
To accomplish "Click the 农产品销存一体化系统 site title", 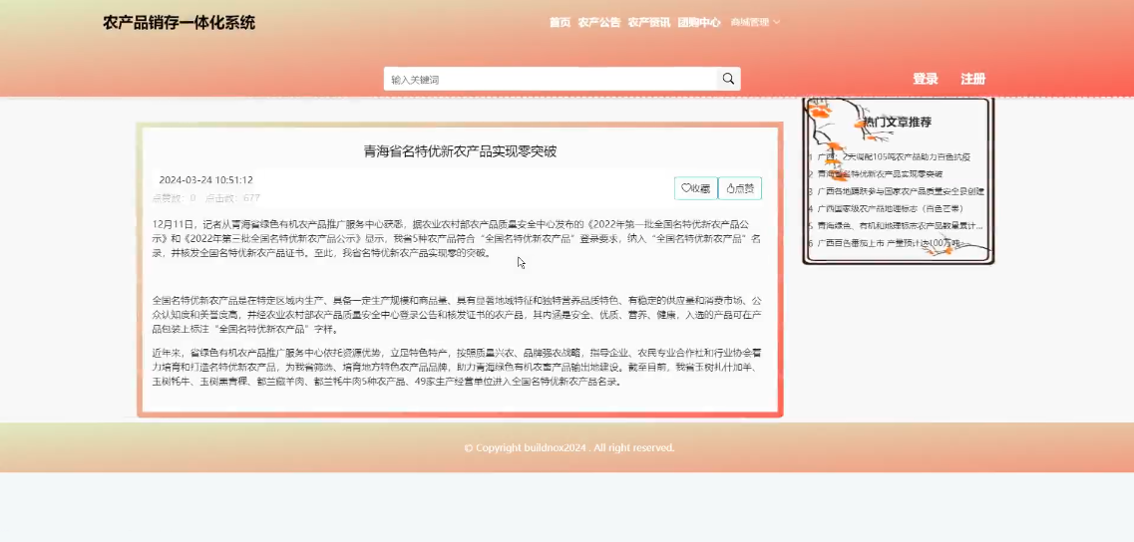I will pos(179,22).
